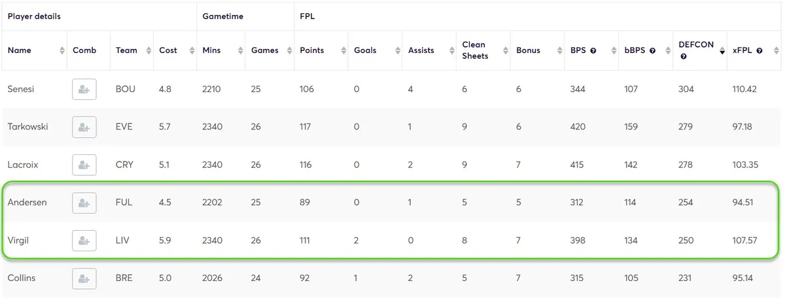The width and height of the screenshot is (785, 298).
Task: Click Lacroix's compare player icon
Action: pos(84,165)
